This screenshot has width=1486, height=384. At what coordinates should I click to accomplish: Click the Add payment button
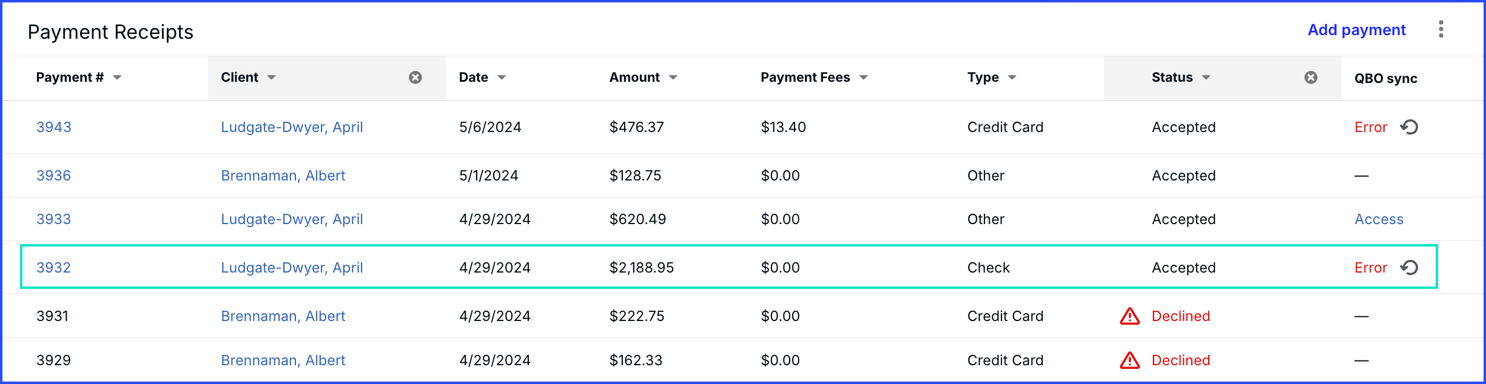point(1357,30)
